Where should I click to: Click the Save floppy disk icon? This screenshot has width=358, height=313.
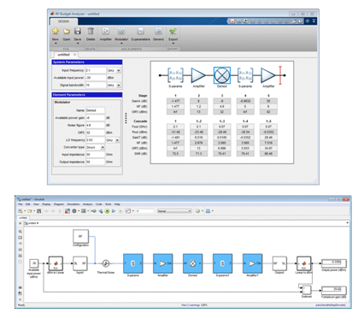[x=78, y=31]
